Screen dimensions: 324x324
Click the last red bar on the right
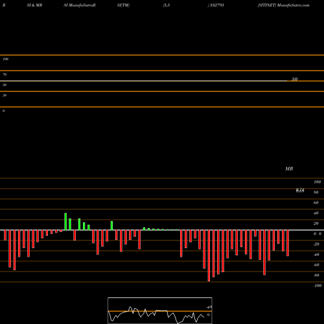point(288,243)
